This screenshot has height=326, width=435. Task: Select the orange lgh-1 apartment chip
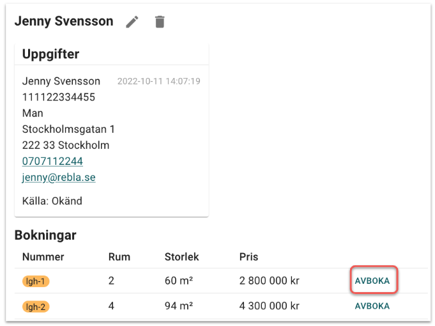(x=36, y=281)
